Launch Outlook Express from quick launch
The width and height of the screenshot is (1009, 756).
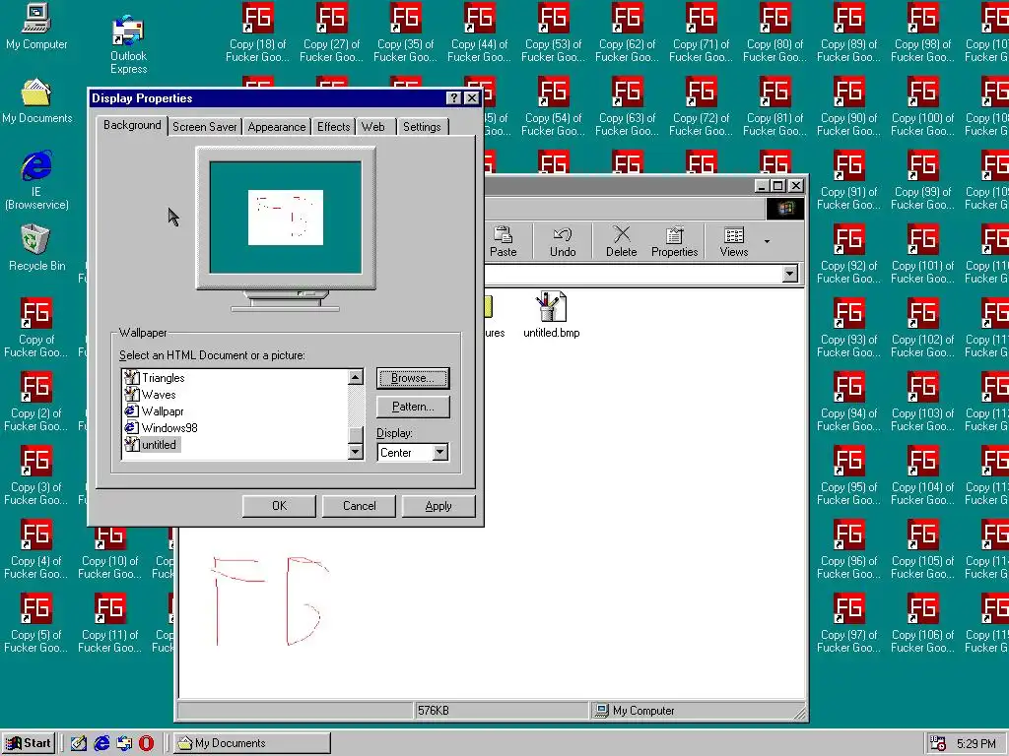tap(124, 743)
